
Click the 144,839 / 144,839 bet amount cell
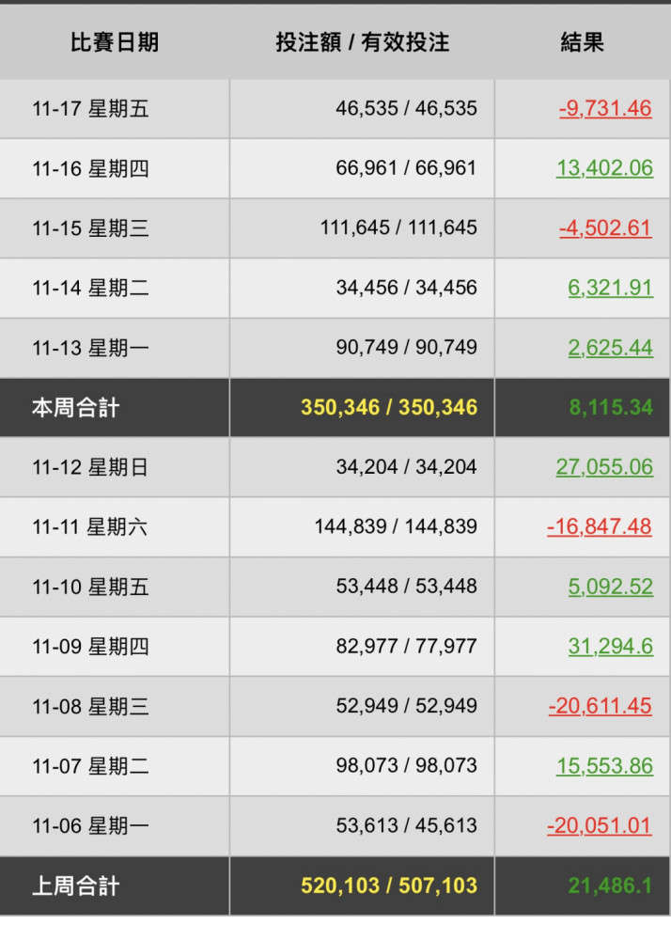395,527
